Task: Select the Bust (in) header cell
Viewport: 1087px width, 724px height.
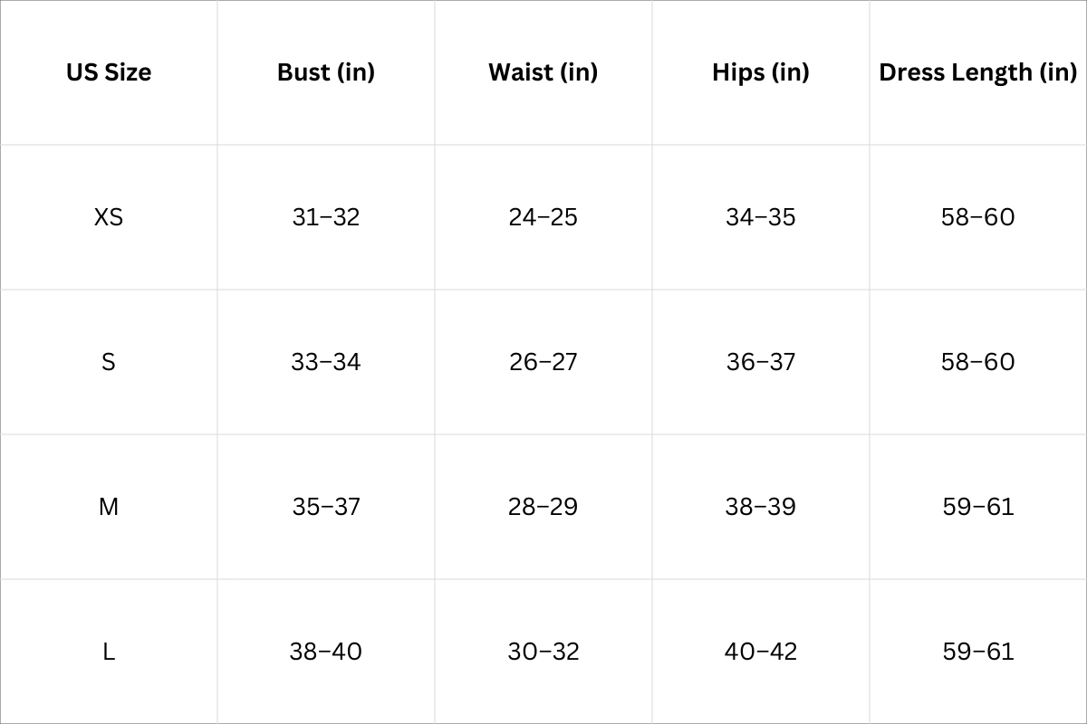Action: point(326,72)
